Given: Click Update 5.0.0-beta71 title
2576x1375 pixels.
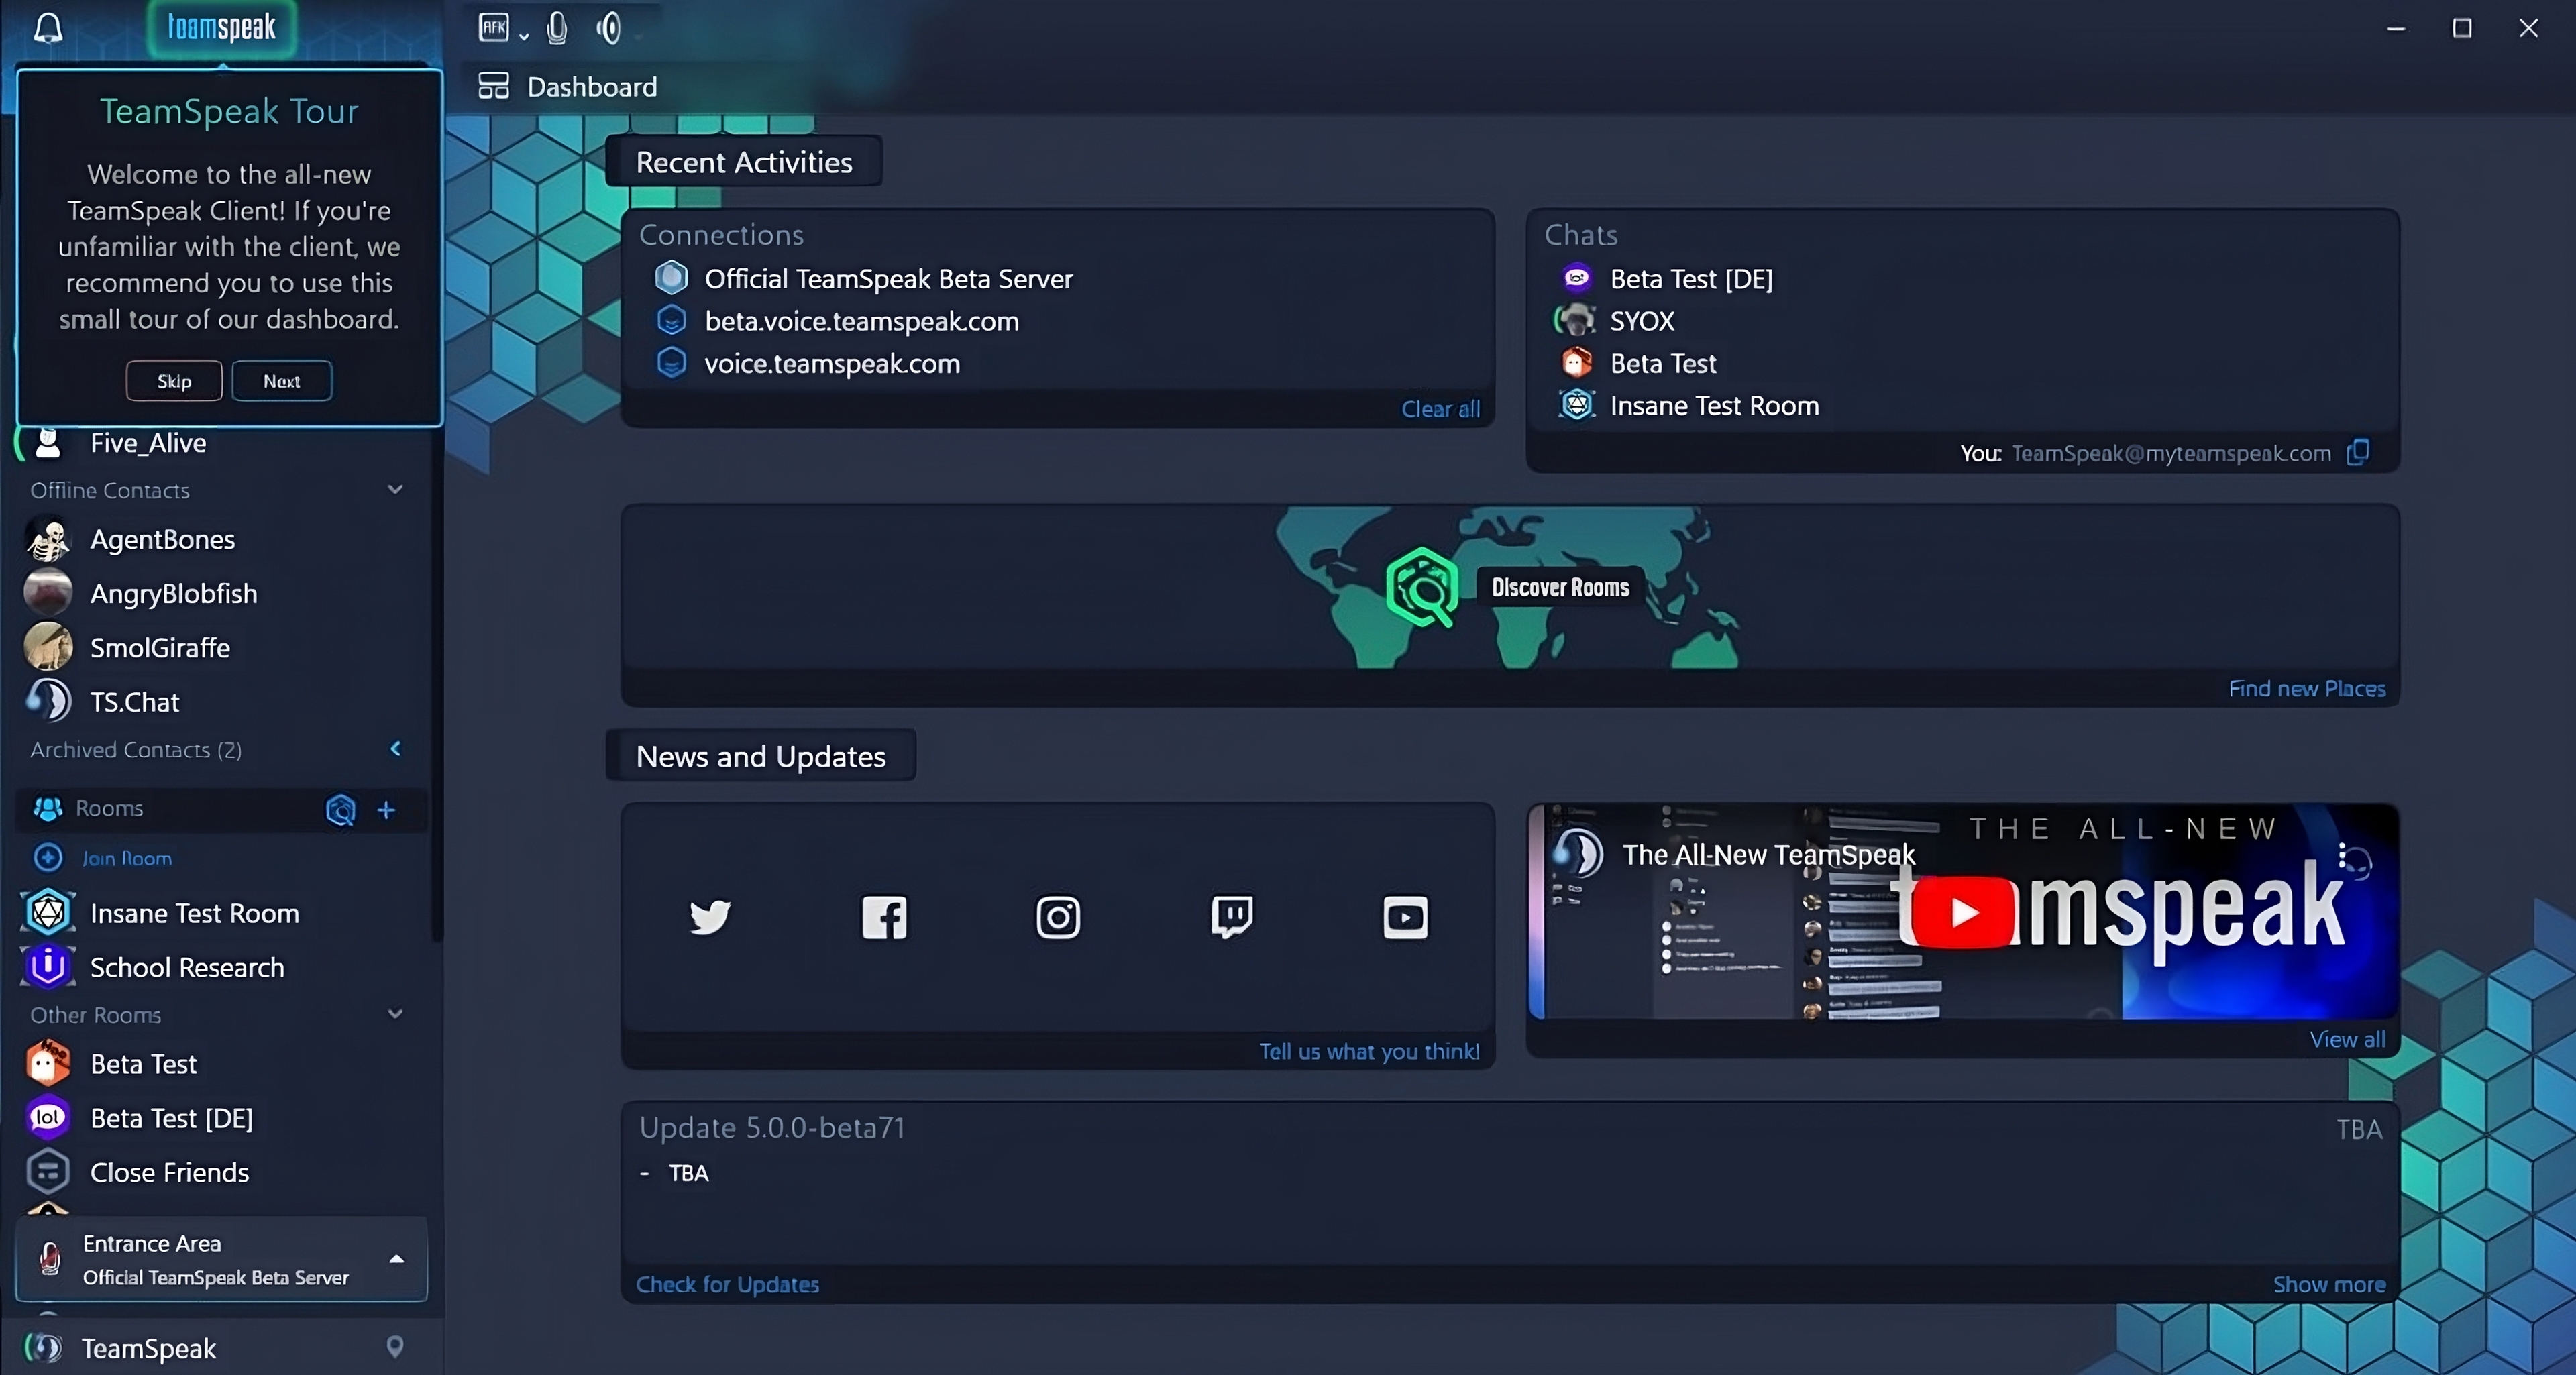Looking at the screenshot, I should tap(772, 1128).
